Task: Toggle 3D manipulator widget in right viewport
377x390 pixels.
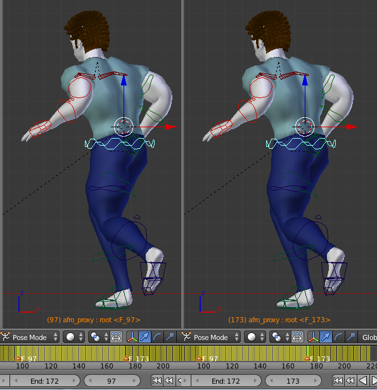Action: click(x=314, y=337)
